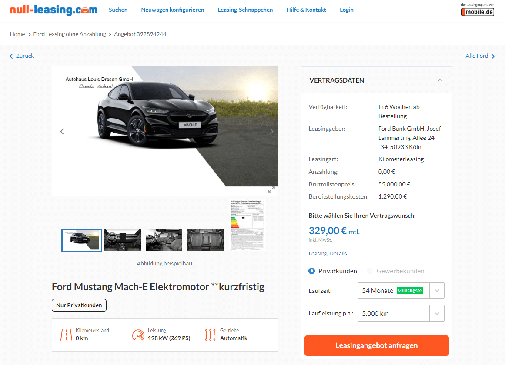
Task: Open the mobile.de logo link
Action: (x=477, y=10)
